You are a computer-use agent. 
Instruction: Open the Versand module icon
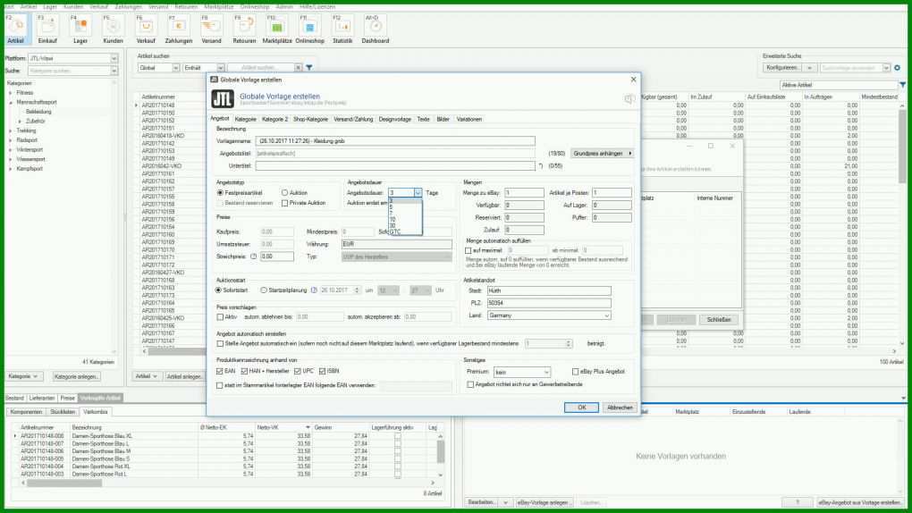point(211,29)
